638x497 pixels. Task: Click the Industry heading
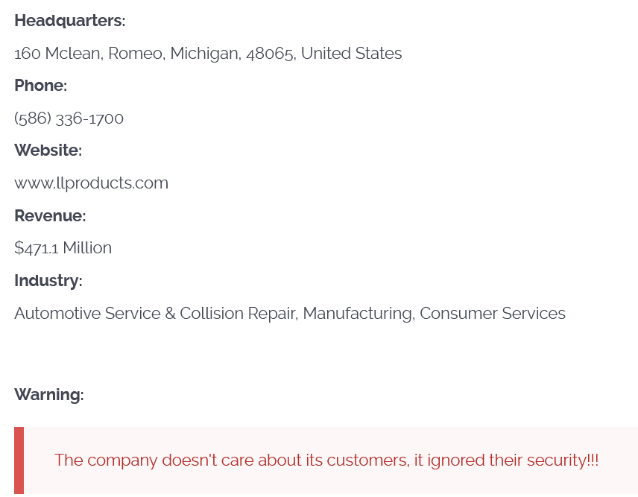pyautogui.click(x=48, y=281)
